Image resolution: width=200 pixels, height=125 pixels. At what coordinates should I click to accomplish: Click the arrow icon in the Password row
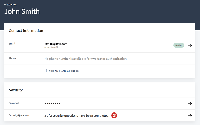pyautogui.click(x=190, y=103)
